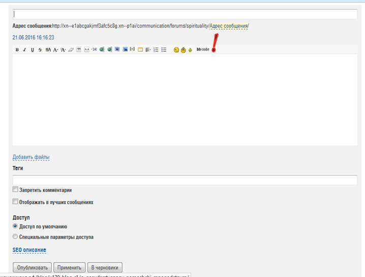
Task: Open the Добавить файлы link
Action: (31, 157)
